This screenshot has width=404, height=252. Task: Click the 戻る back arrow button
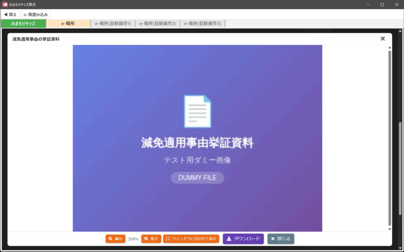pyautogui.click(x=10, y=15)
